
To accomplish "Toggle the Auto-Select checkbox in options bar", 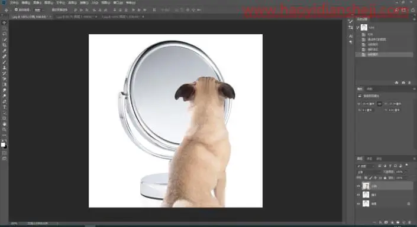I will coord(16,10).
